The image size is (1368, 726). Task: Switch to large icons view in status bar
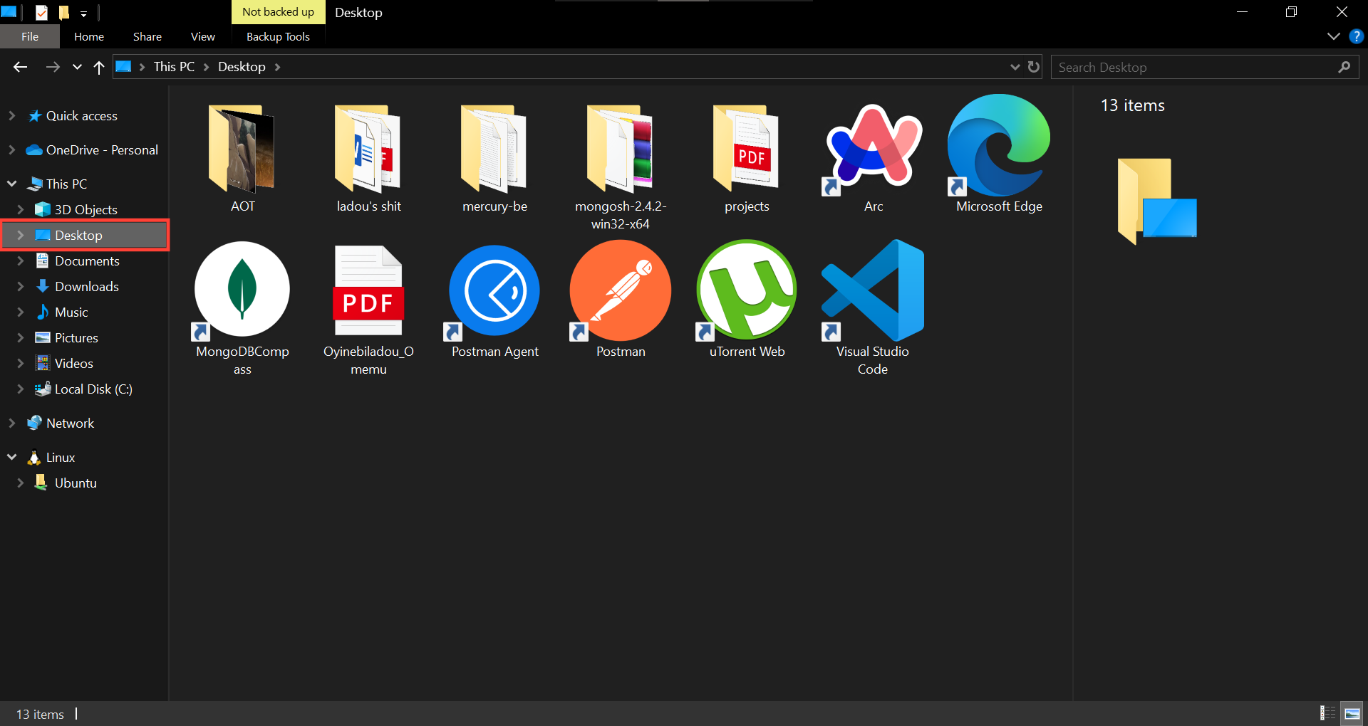1352,713
